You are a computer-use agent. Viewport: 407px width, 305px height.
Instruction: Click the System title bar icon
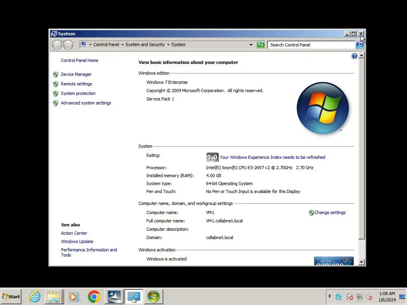54,34
